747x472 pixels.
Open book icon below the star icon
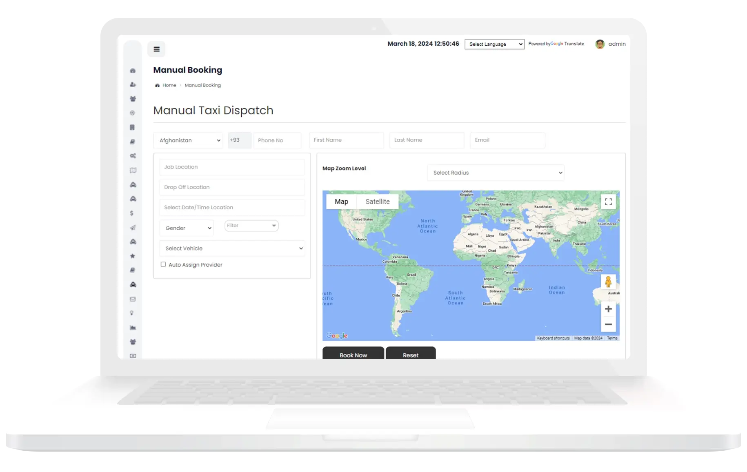tap(132, 270)
